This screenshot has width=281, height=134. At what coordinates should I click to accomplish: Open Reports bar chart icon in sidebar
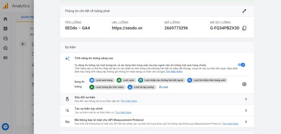pos(5,29)
